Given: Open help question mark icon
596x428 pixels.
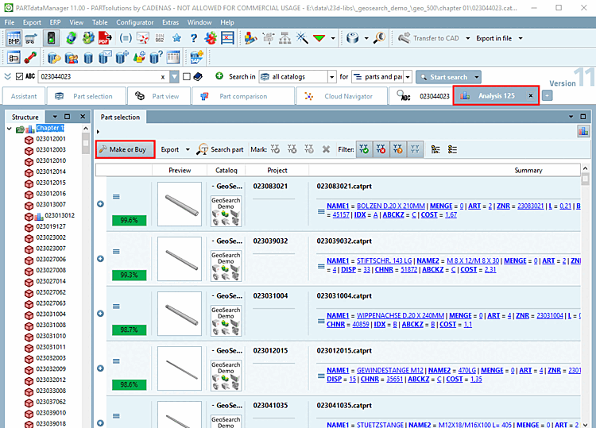Looking at the screenshot, I should click(x=194, y=38).
